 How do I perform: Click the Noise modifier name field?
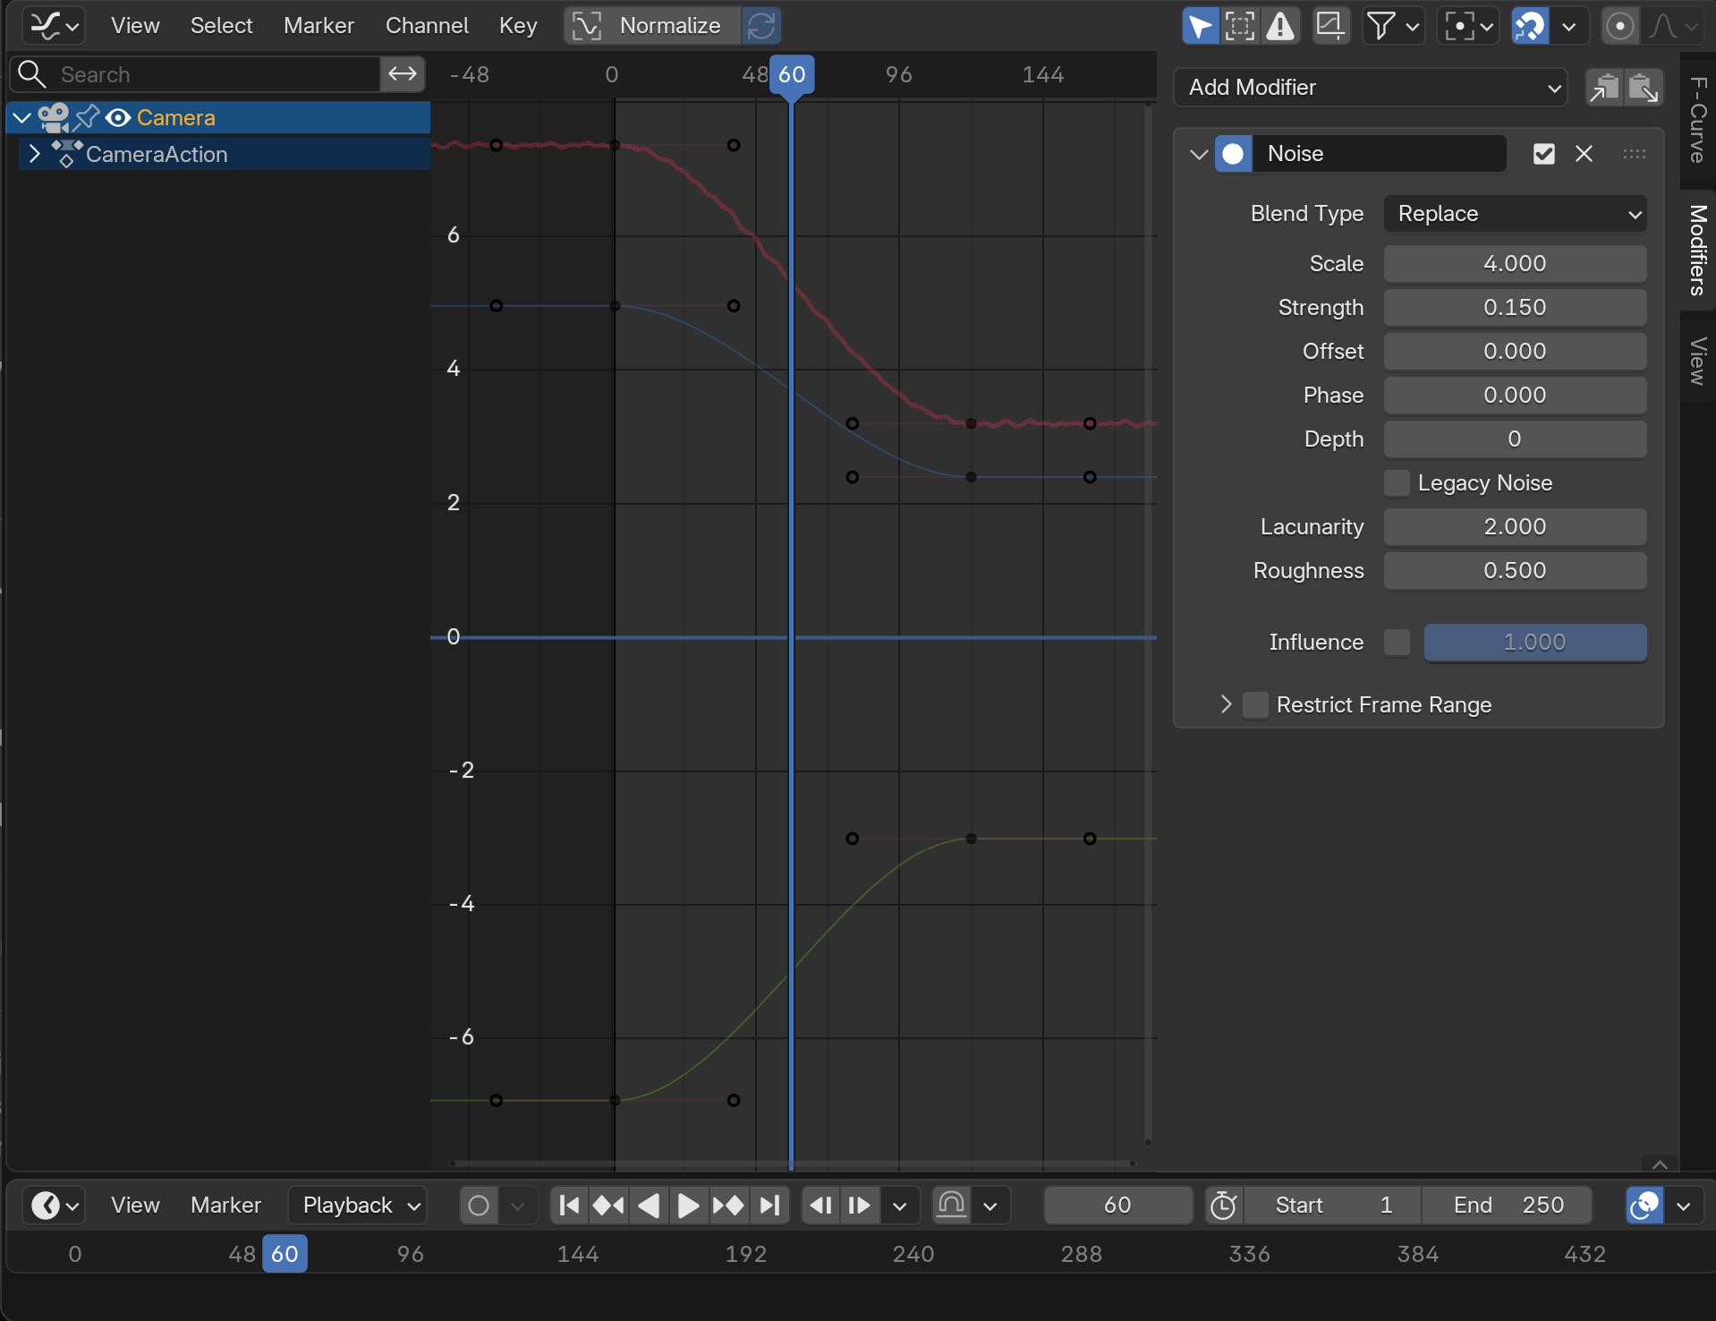tap(1379, 154)
